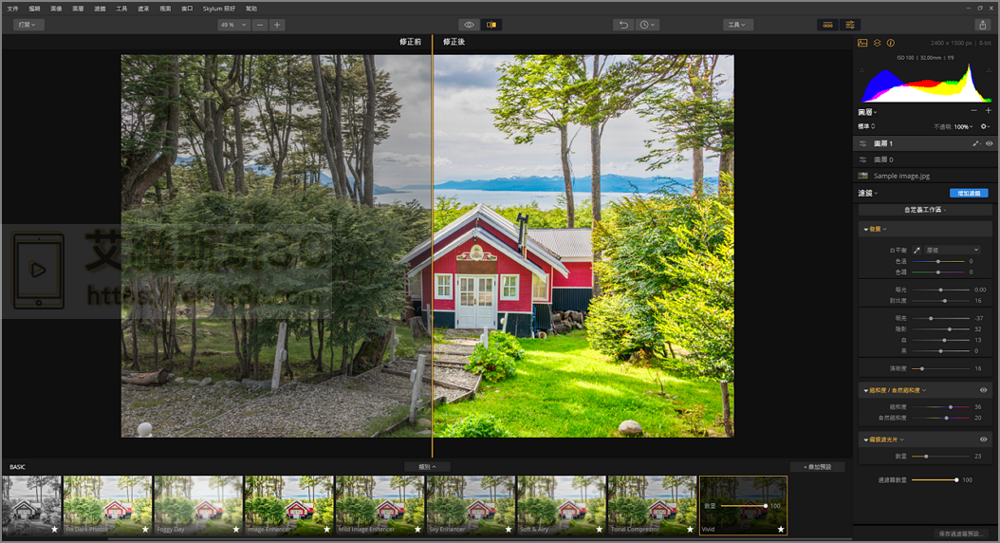Select the Image Enhancer preset thumbnail
Screen dimensions: 1000x543
(289, 505)
